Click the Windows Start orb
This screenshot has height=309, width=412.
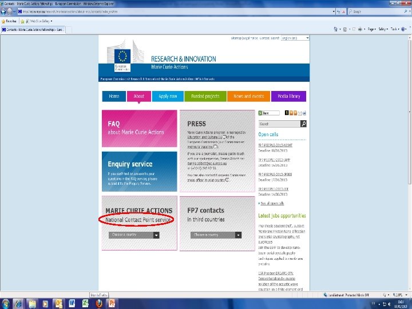click(x=5, y=304)
